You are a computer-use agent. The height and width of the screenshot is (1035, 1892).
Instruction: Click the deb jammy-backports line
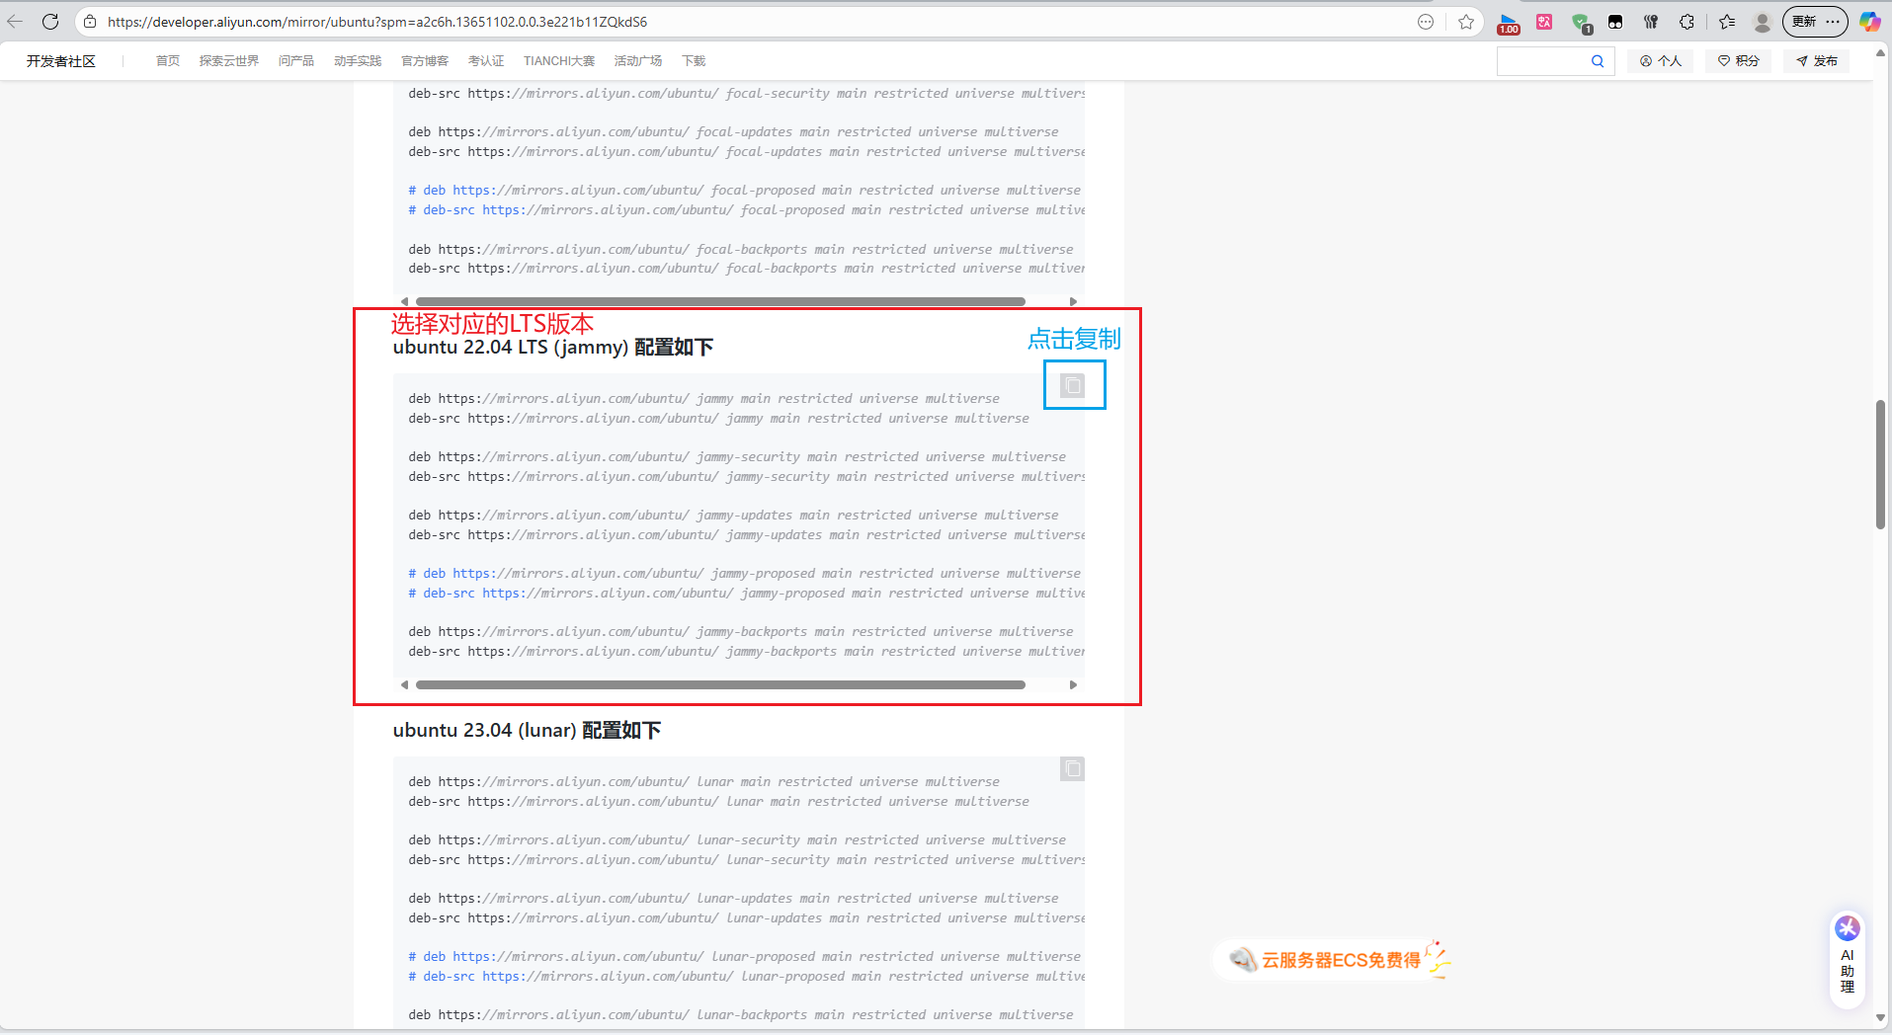(741, 632)
